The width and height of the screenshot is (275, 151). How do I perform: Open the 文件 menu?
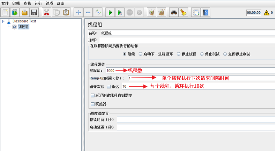(5, 3)
